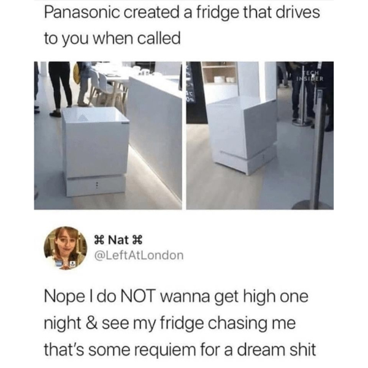
Task: Click the command symbol after Nat
Action: pos(138,240)
